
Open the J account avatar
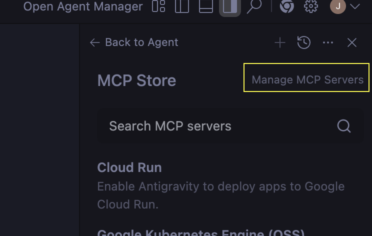click(x=338, y=6)
